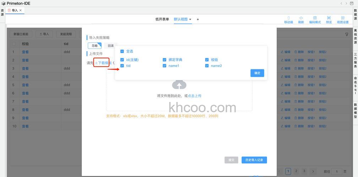Open the 离线资源 side panel

point(355,36)
